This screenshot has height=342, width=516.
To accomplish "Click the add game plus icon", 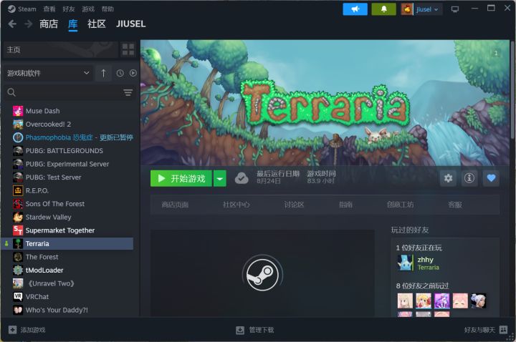I will pyautogui.click(x=12, y=330).
